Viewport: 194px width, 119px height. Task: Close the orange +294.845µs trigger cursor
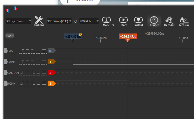pos(135,35)
